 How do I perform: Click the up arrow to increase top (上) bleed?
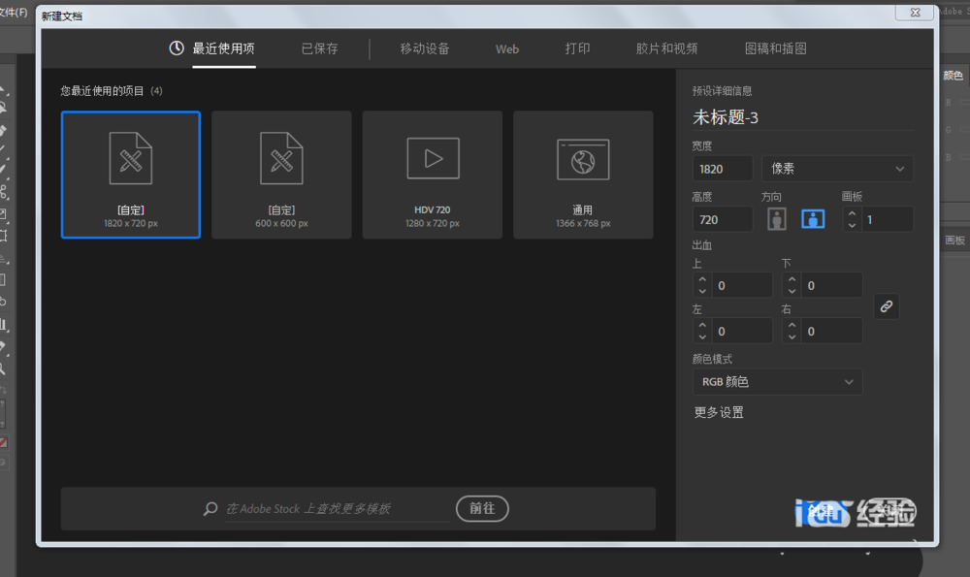tap(701, 279)
